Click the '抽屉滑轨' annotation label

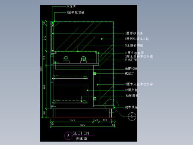tap(132, 96)
